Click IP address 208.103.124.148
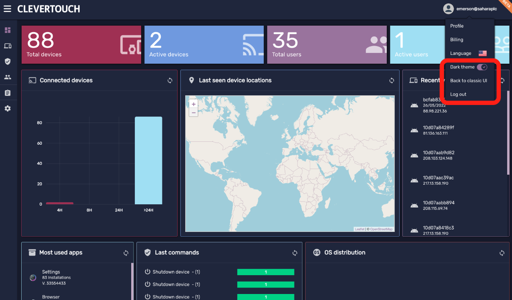This screenshot has width=512, height=300. [x=438, y=158]
